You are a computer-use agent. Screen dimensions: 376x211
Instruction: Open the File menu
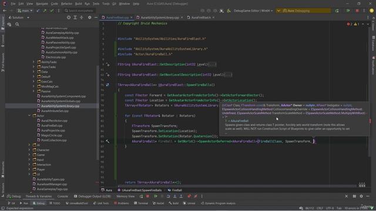[13, 4]
